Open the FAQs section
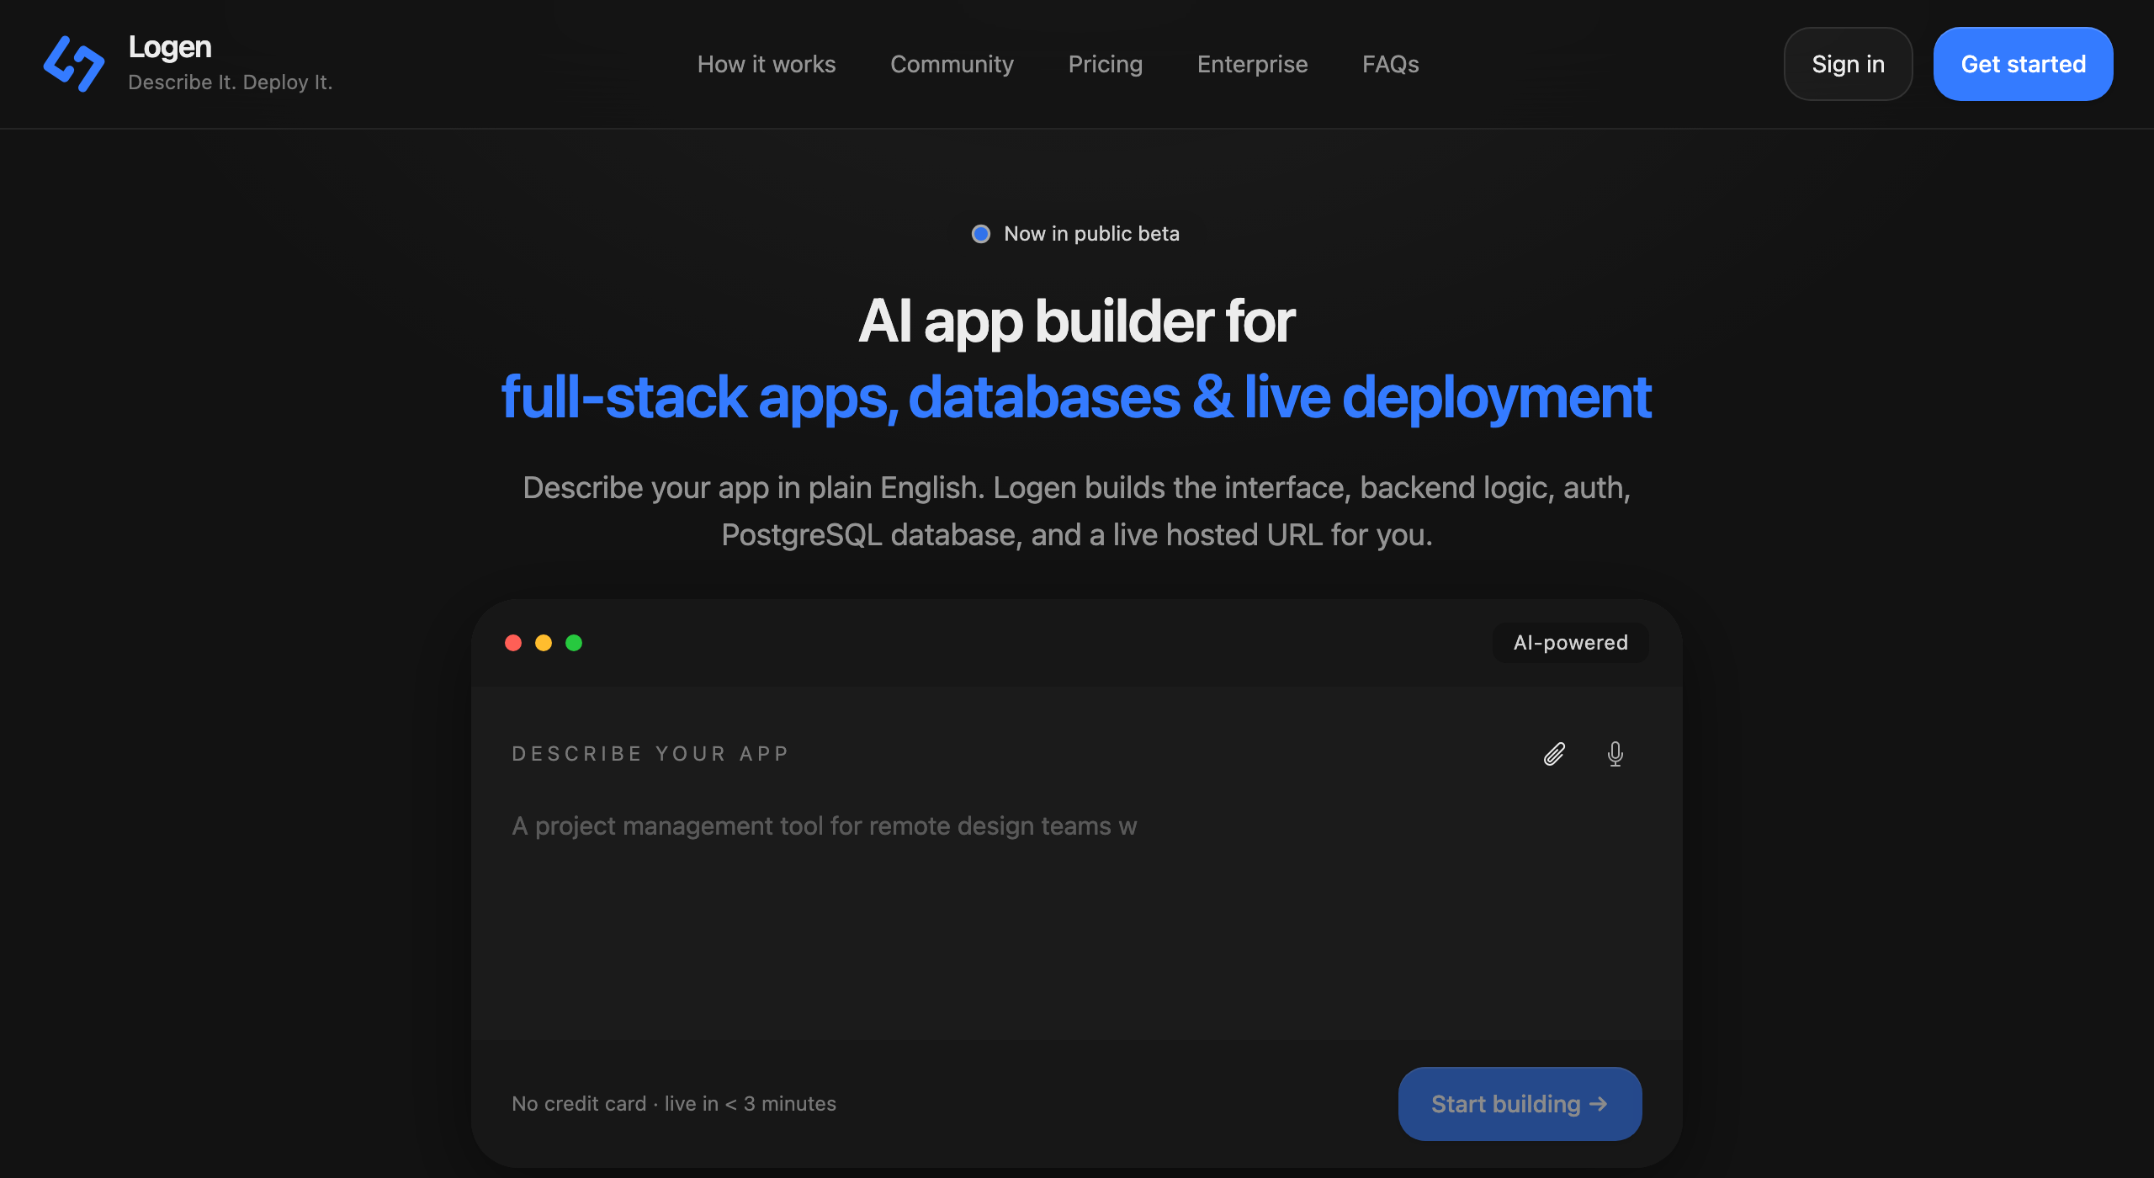 coord(1391,64)
